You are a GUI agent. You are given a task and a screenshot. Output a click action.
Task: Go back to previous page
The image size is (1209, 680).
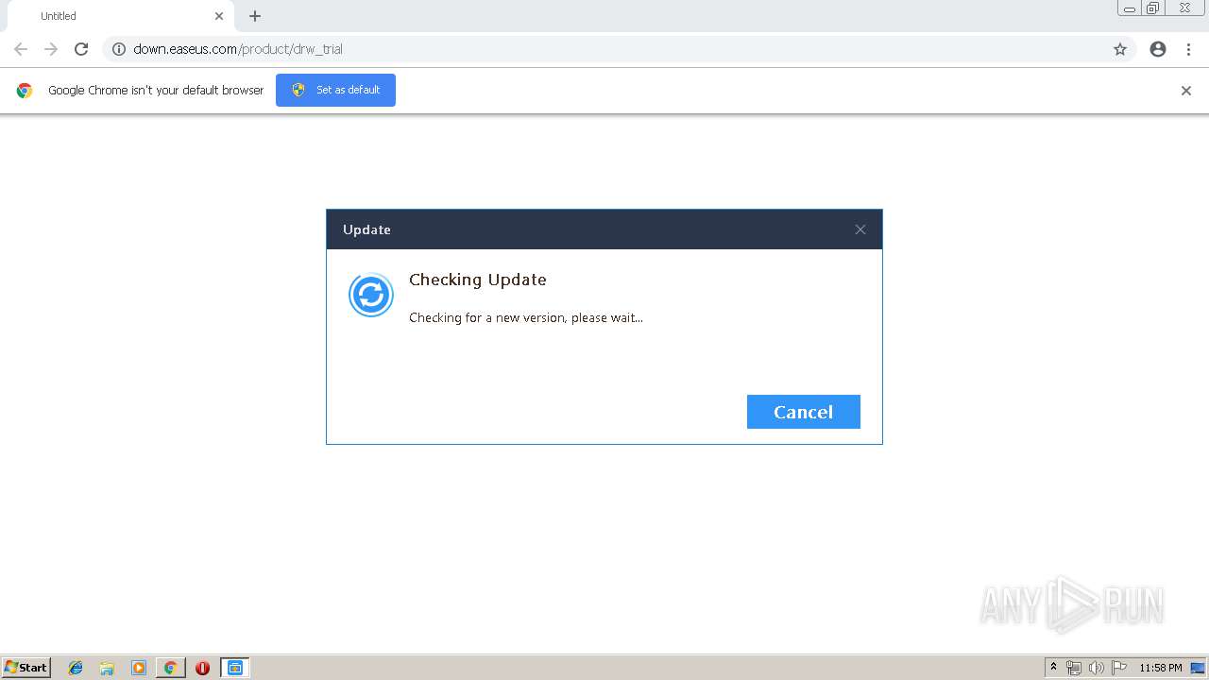21,49
